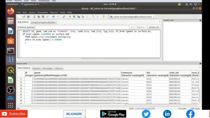This screenshot has width=210, height=118.
Task: Open Find and Replace with the magnifier icon
Action: click(64, 17)
